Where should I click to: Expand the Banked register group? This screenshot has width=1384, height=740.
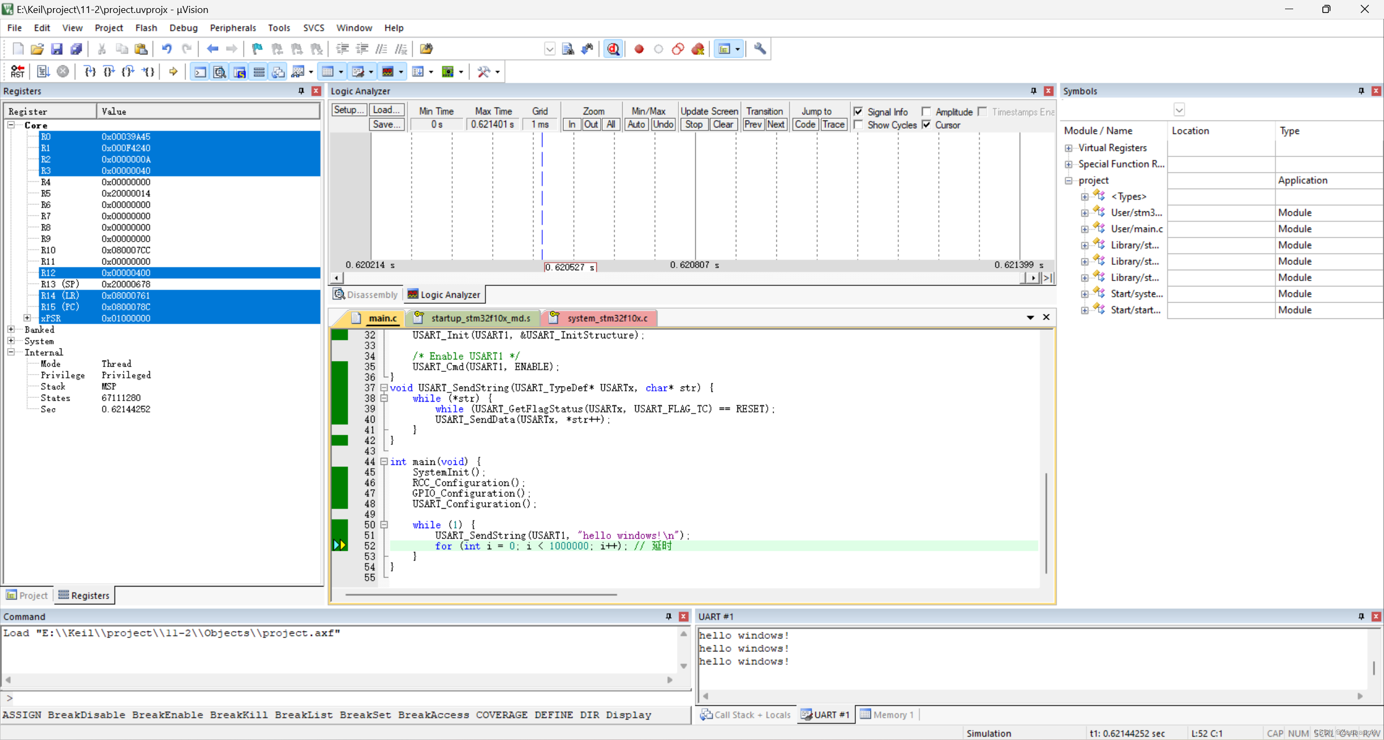pyautogui.click(x=11, y=329)
